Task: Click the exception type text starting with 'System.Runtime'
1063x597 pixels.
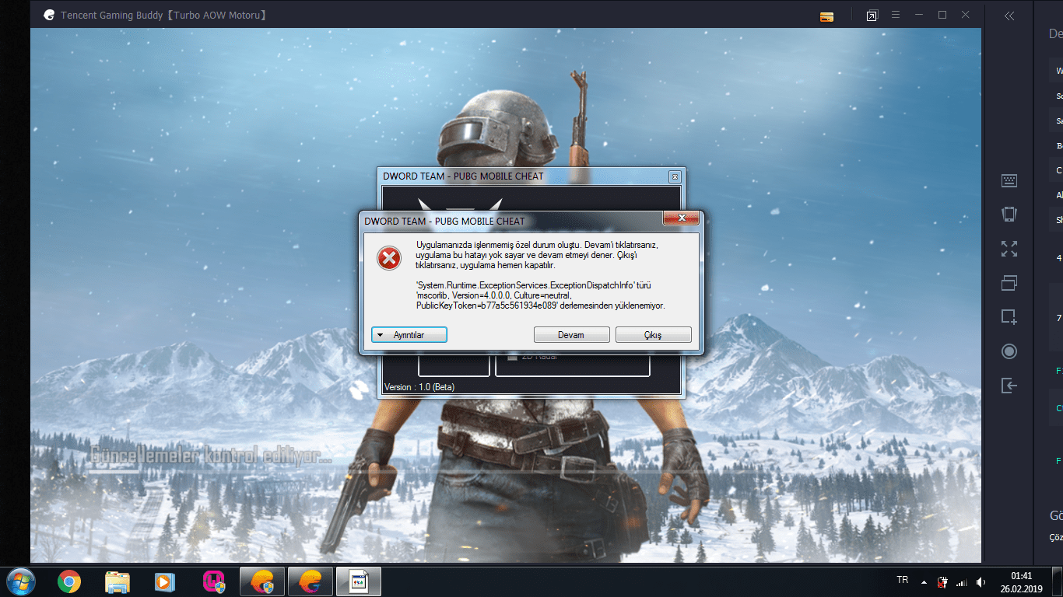Action: click(x=541, y=296)
